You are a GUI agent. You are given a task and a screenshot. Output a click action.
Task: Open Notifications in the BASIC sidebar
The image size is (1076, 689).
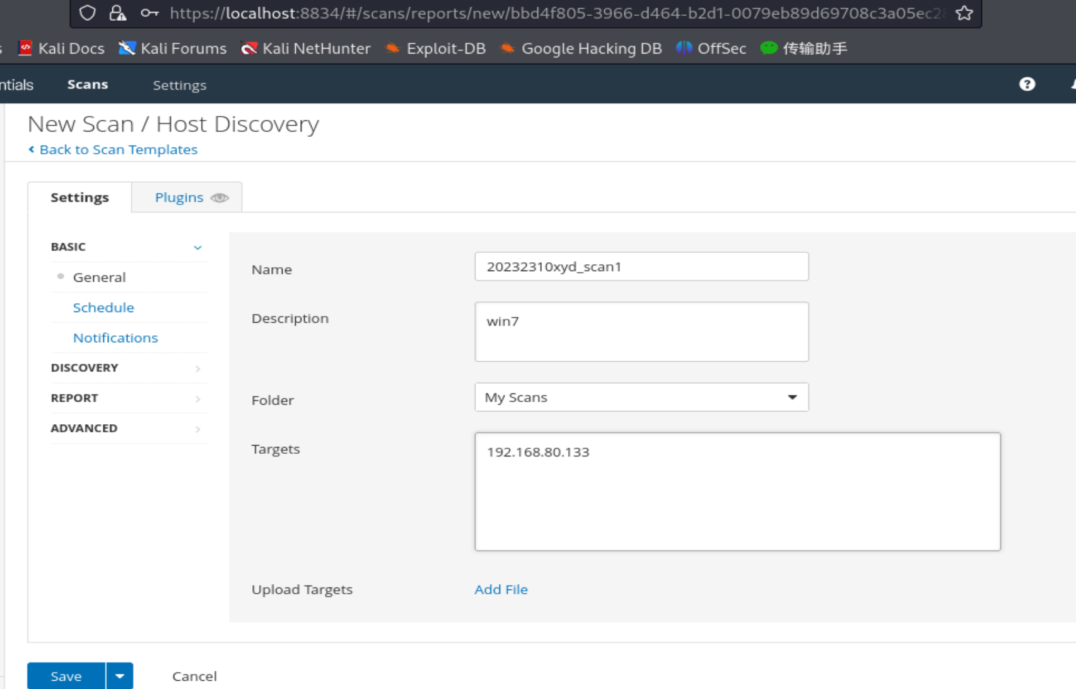[x=115, y=338]
